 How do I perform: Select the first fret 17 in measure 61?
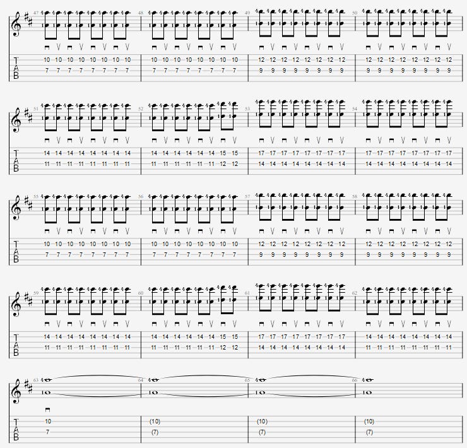[261, 336]
